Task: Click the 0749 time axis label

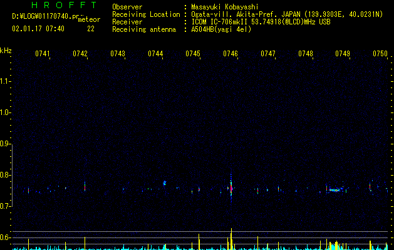Action: pyautogui.click(x=343, y=54)
